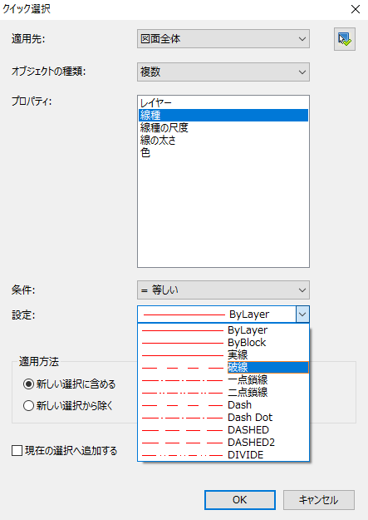Image resolution: width=368 pixels, height=520 pixels.
Task: Click the キャンセル button
Action: [x=319, y=500]
